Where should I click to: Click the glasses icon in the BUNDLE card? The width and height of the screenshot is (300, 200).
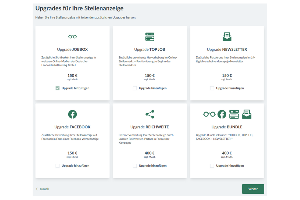coord(209,114)
